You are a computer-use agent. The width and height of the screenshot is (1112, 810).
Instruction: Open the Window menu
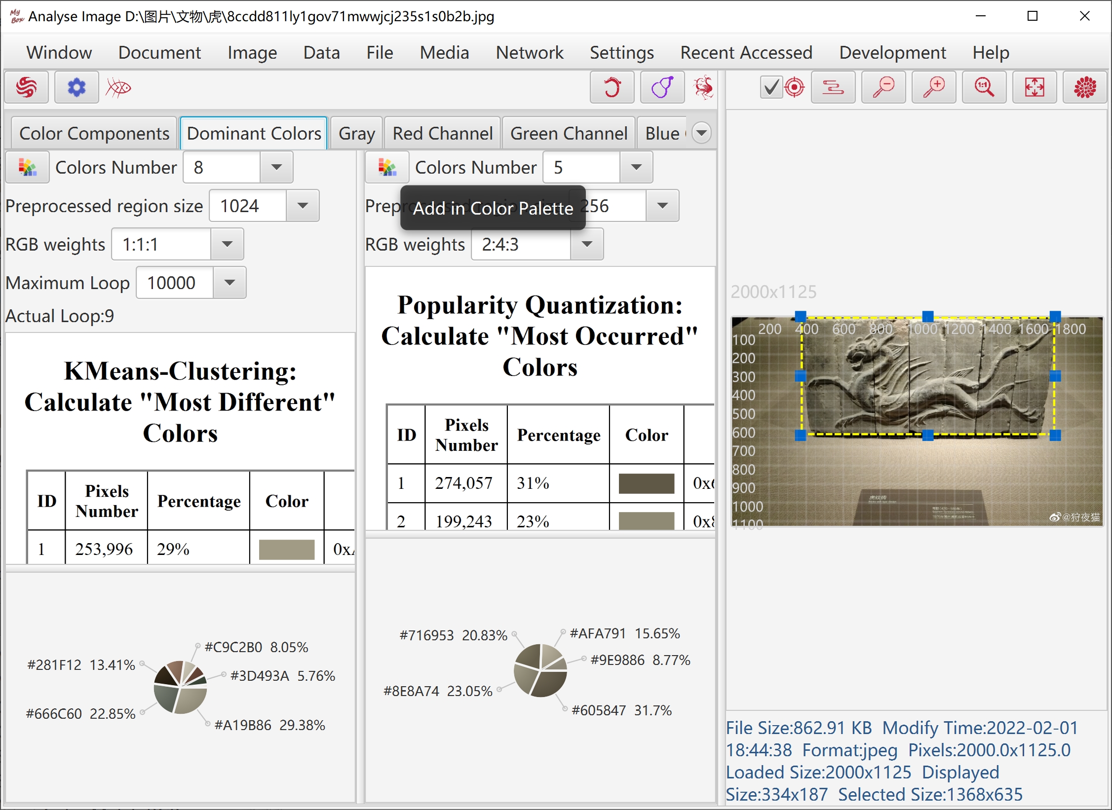tap(59, 52)
